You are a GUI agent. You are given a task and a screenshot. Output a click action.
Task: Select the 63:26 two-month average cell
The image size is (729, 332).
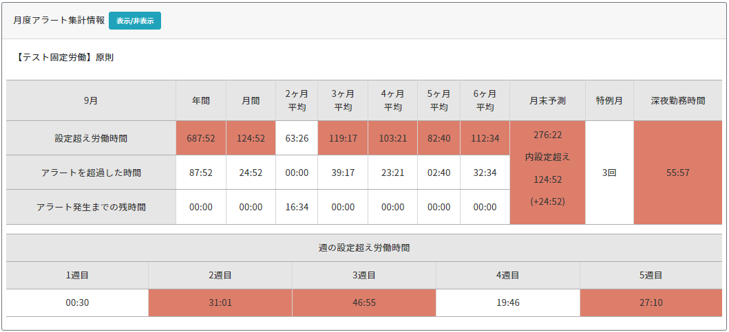tap(297, 138)
